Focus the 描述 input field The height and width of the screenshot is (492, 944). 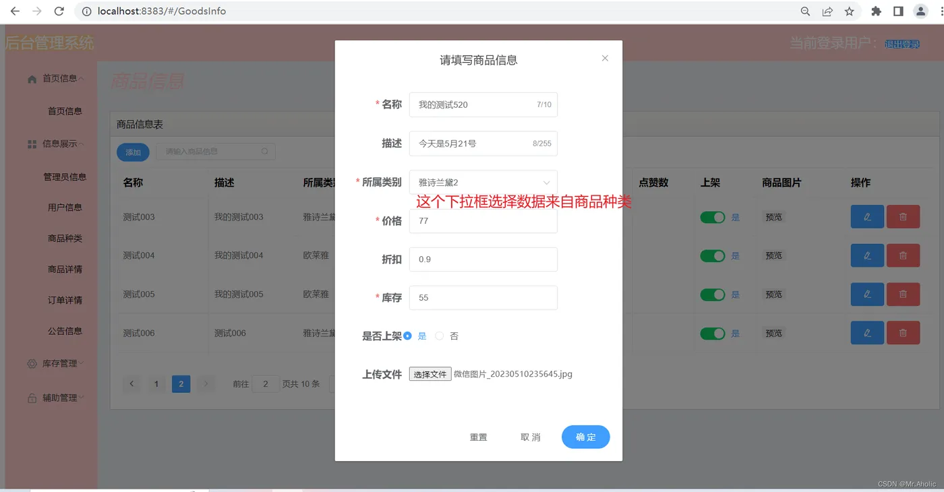[x=483, y=144]
